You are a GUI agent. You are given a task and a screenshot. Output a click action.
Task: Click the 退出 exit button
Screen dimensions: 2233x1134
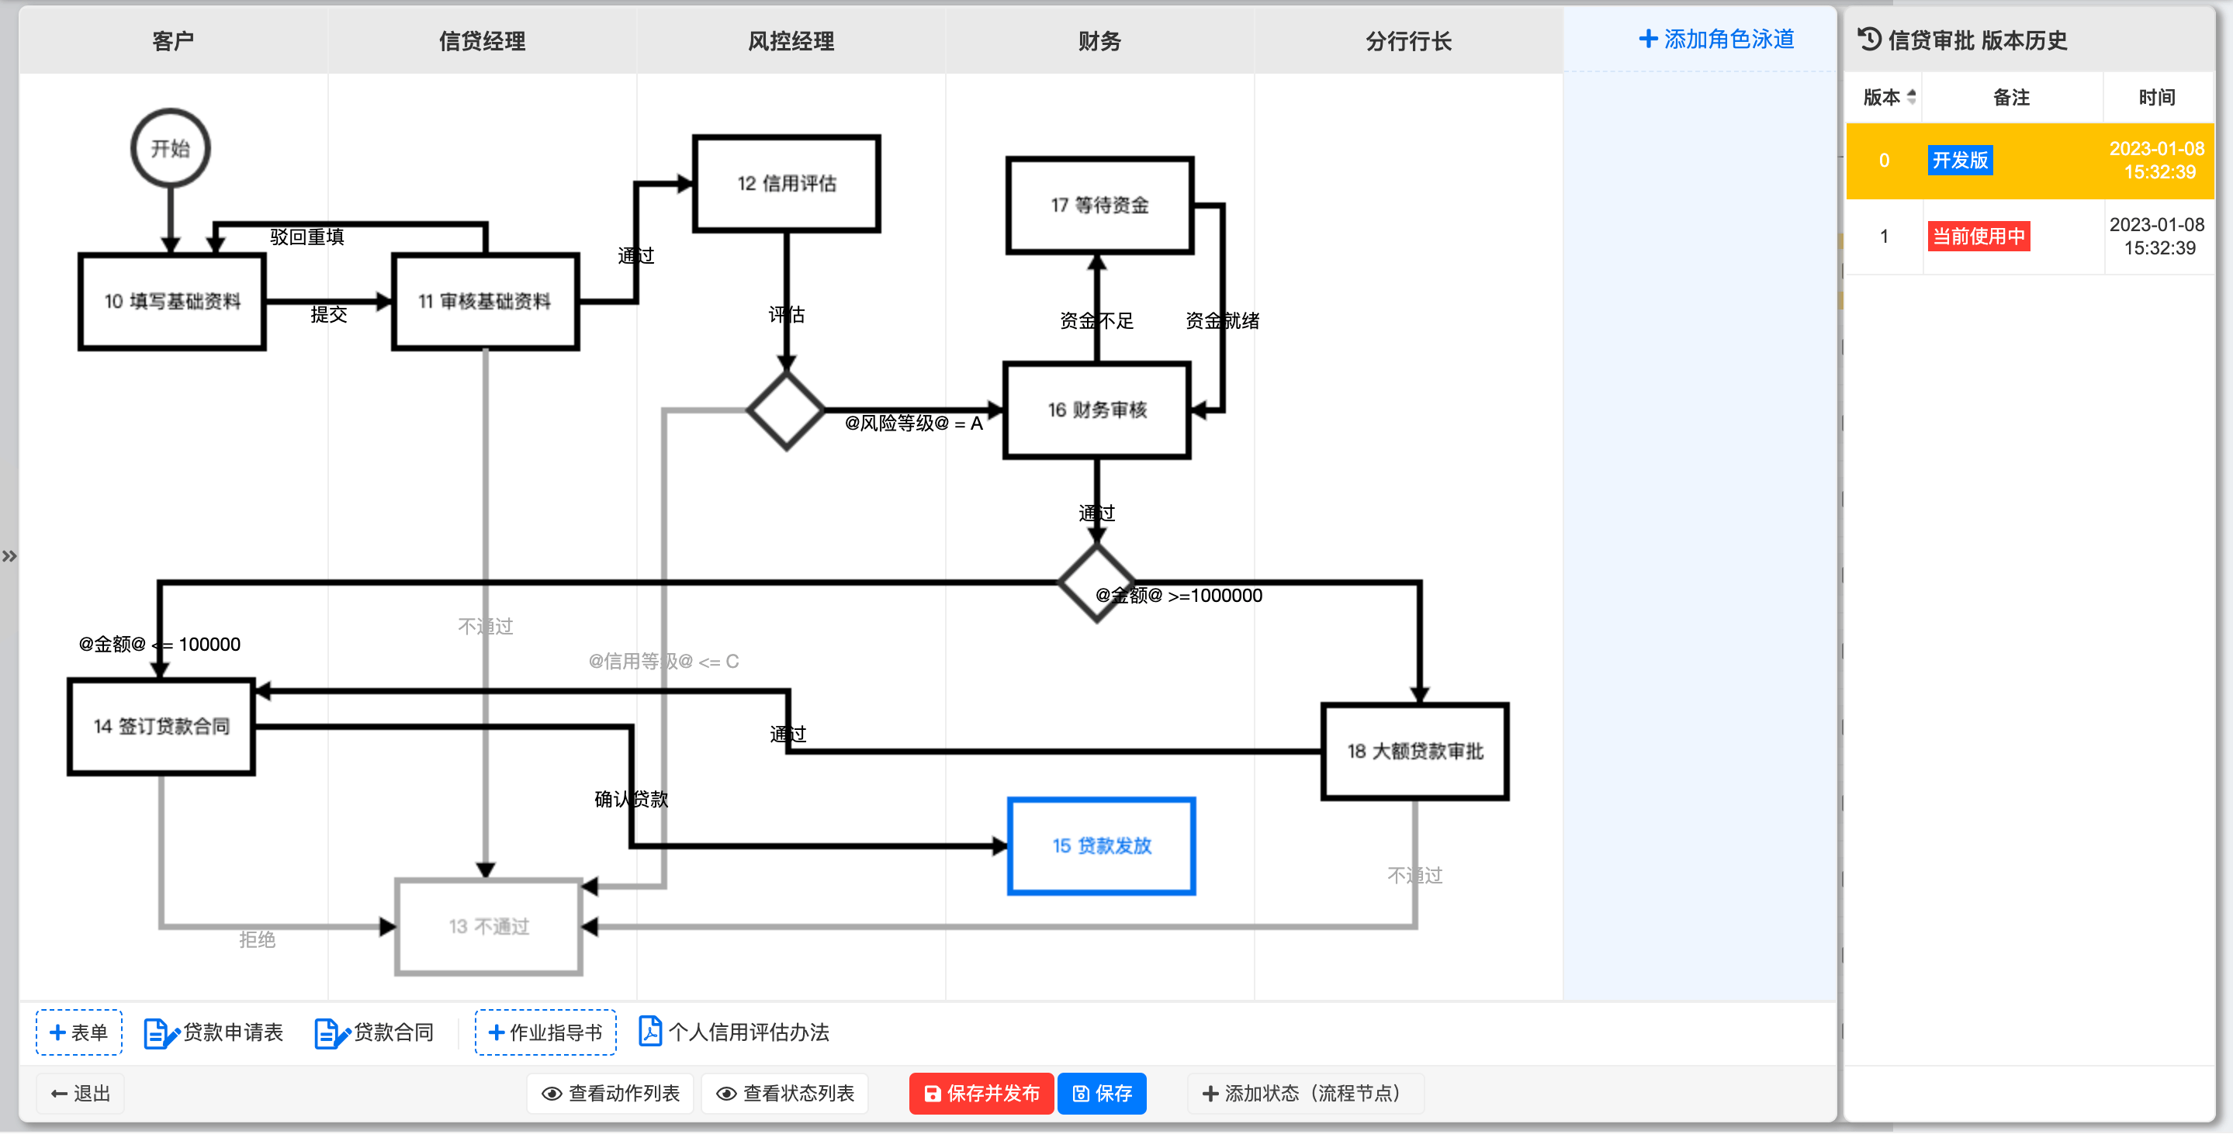click(81, 1094)
